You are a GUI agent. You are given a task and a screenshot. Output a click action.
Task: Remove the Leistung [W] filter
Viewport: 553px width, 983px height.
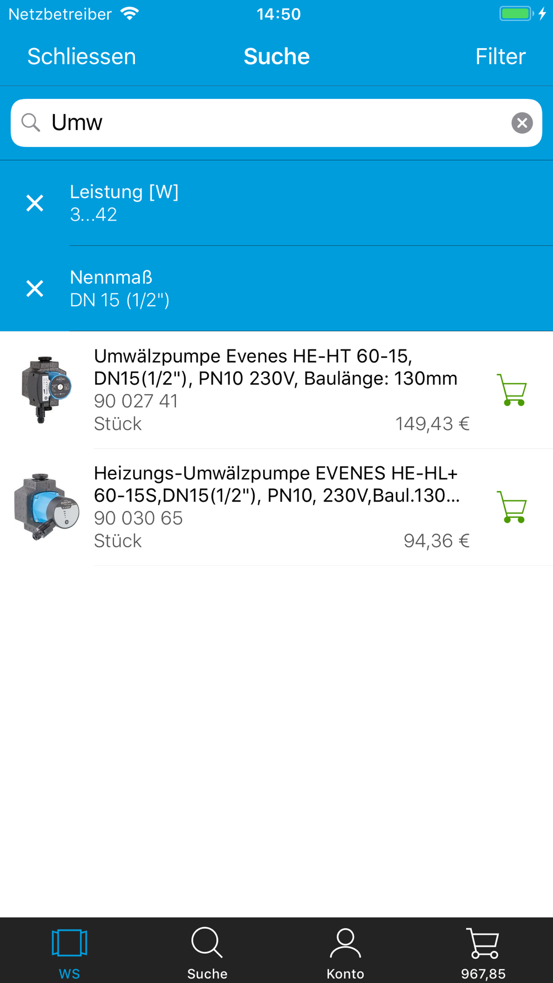coord(35,203)
